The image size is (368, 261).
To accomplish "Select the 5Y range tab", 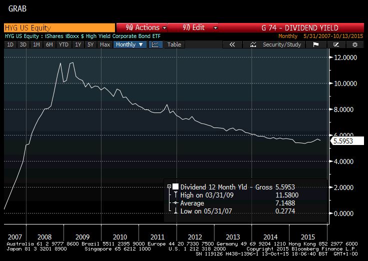I will (90, 44).
